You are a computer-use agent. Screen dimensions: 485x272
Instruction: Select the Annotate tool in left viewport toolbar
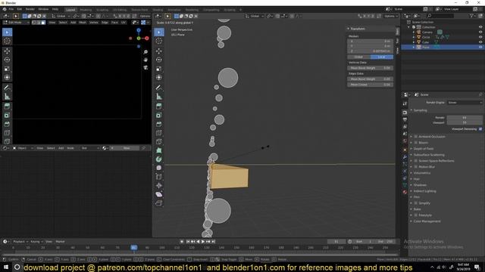tap(7, 88)
